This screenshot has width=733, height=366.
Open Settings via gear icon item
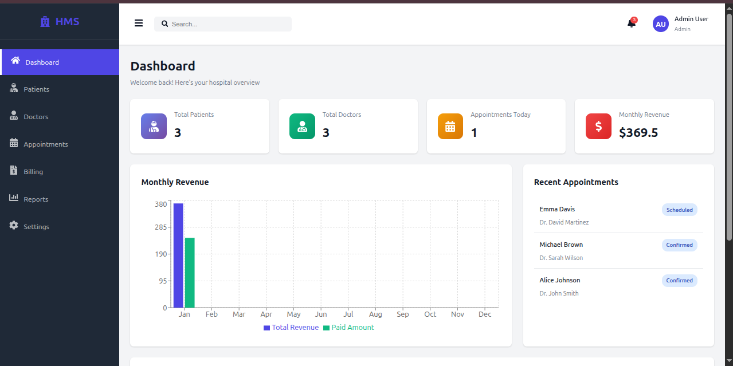click(60, 227)
